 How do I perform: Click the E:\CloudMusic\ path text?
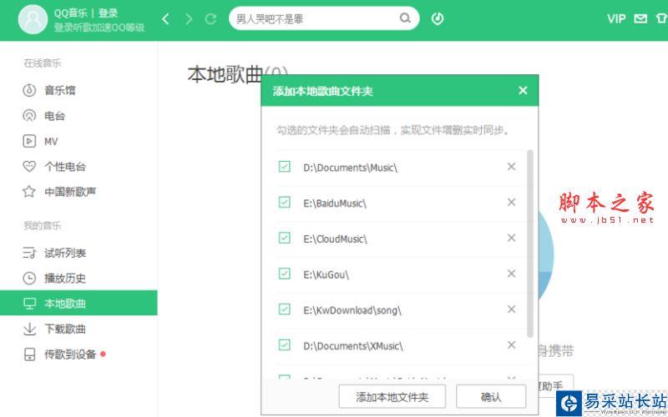pyautogui.click(x=336, y=239)
